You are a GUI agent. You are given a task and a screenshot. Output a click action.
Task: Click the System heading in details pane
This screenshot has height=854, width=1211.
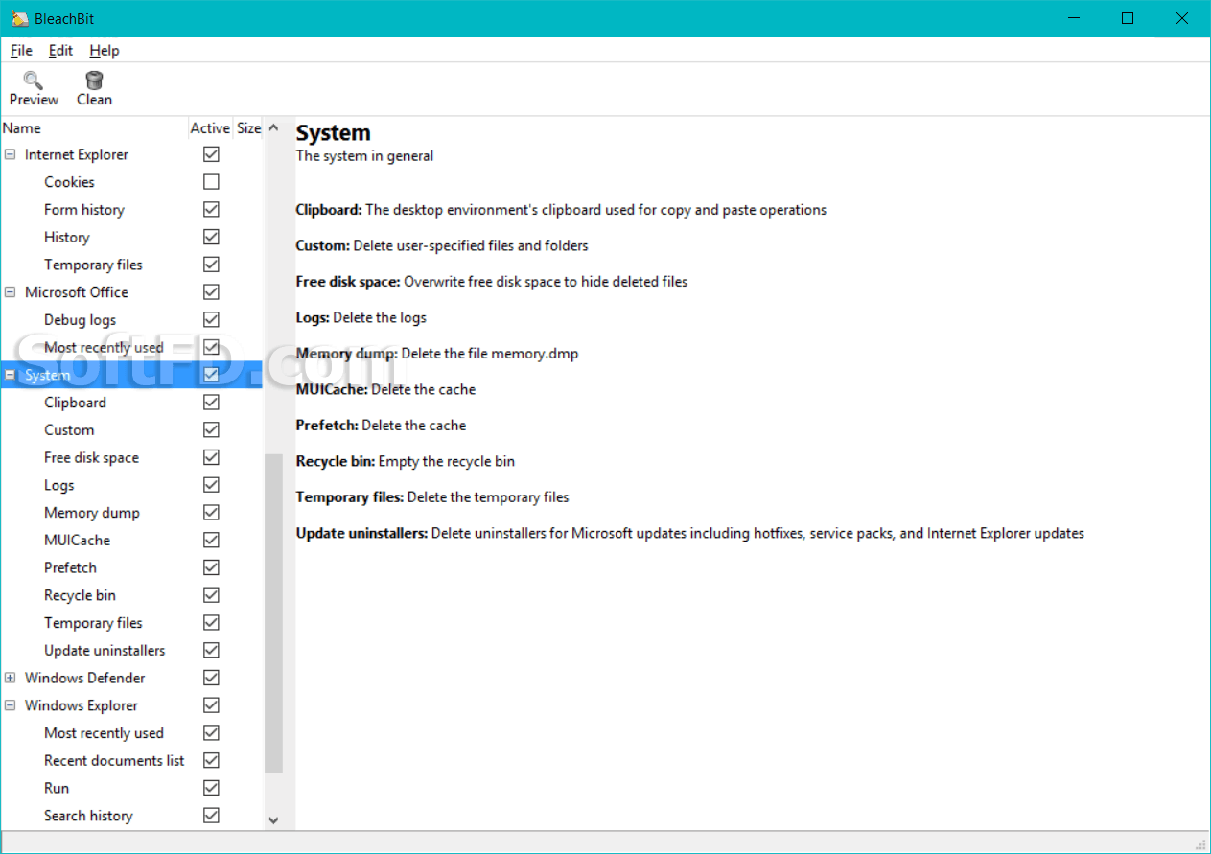pyautogui.click(x=333, y=133)
